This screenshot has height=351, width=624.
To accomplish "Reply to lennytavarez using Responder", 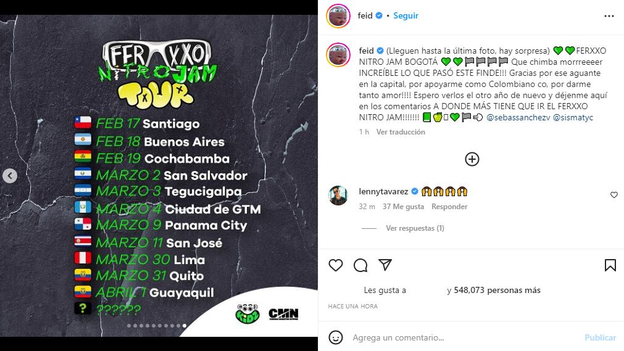I will (x=449, y=207).
